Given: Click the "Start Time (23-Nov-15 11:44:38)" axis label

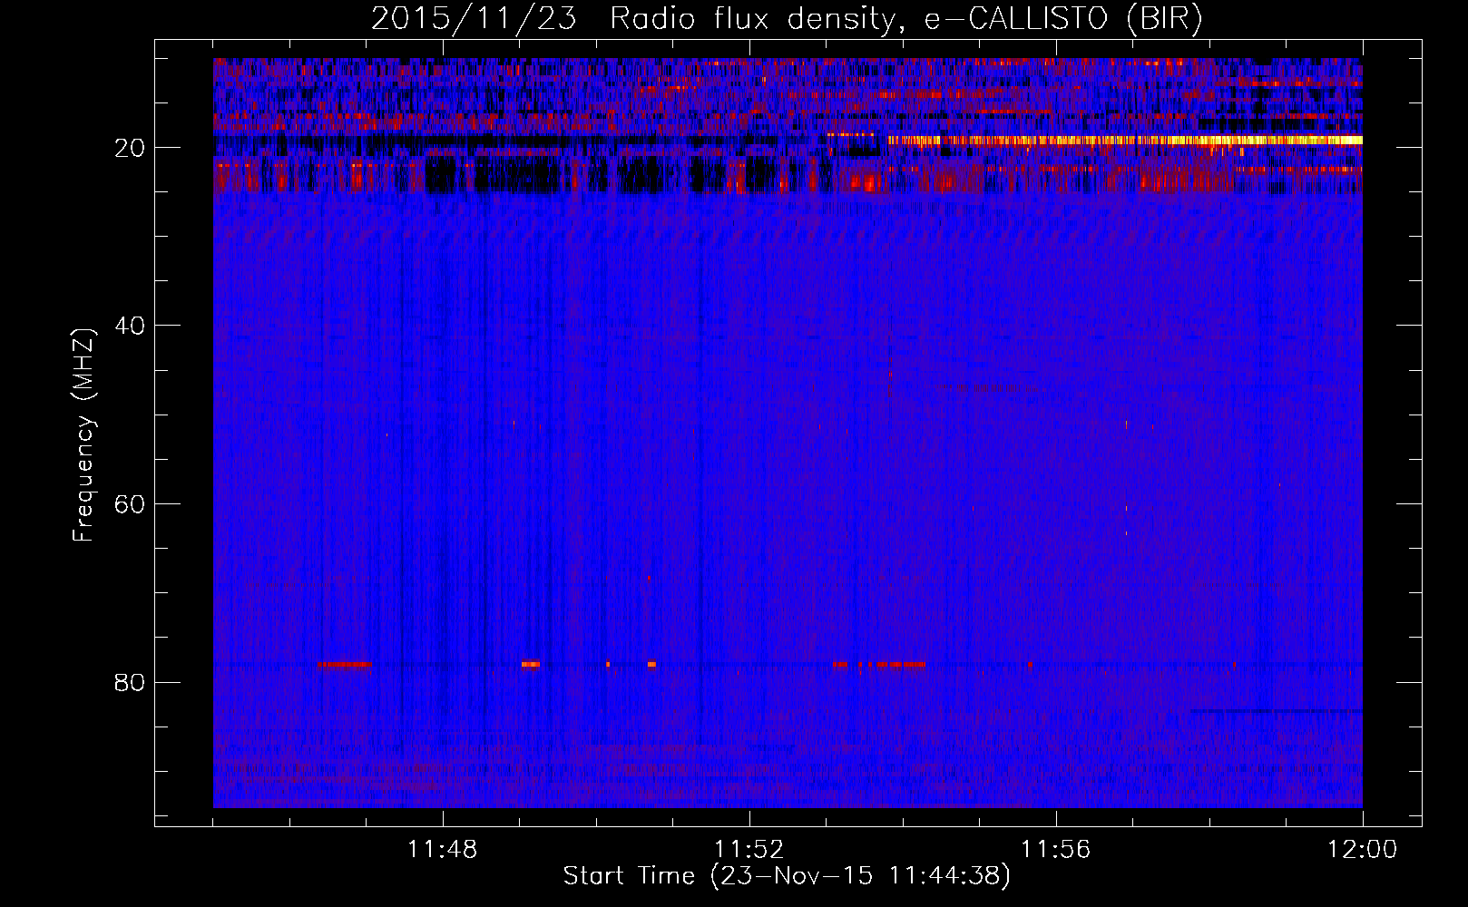Looking at the screenshot, I should pos(787,876).
